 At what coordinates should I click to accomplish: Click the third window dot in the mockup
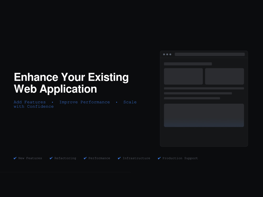click(x=170, y=54)
